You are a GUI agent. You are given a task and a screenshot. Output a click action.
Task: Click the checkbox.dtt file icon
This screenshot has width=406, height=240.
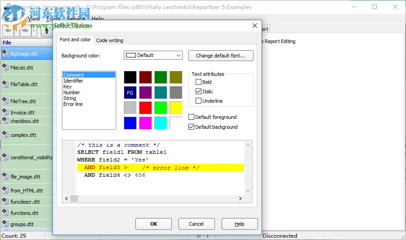click(x=5, y=121)
